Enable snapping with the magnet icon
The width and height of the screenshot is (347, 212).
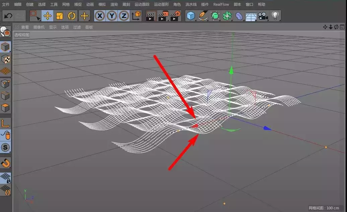pos(6,163)
